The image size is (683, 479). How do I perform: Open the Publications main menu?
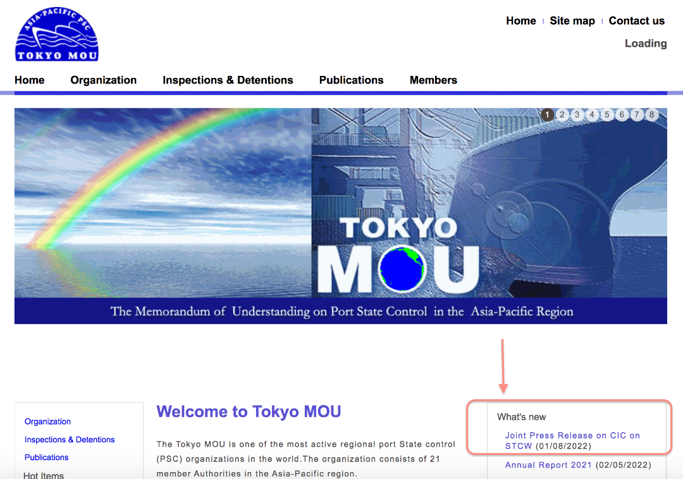pyautogui.click(x=352, y=80)
